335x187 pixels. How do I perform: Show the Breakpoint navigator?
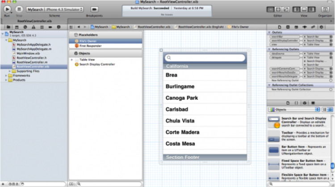pyautogui.click(x=50, y=27)
